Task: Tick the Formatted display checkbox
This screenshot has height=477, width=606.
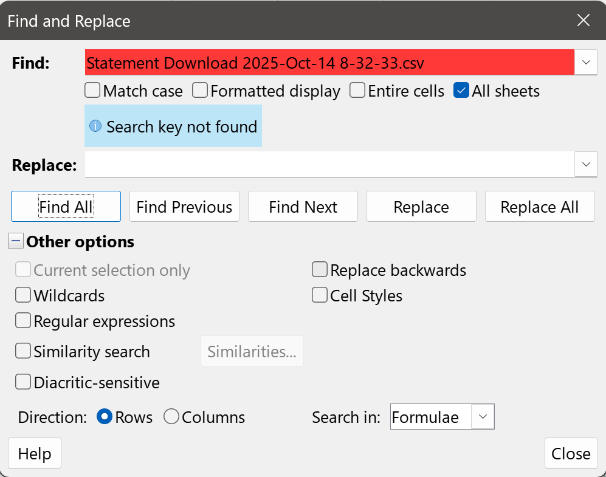Action: tap(200, 91)
